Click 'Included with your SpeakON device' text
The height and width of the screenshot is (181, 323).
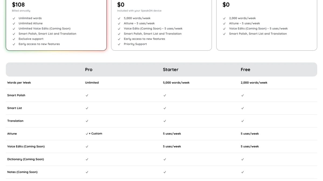coord(139,11)
